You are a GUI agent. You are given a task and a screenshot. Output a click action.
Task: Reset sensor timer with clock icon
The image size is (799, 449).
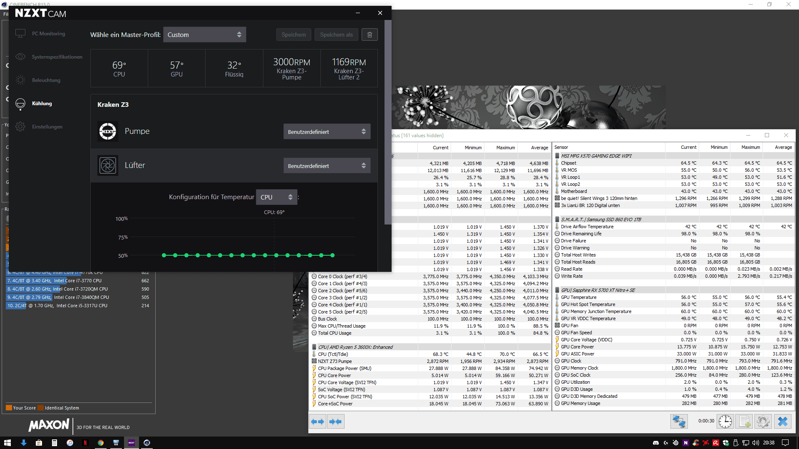point(725,422)
